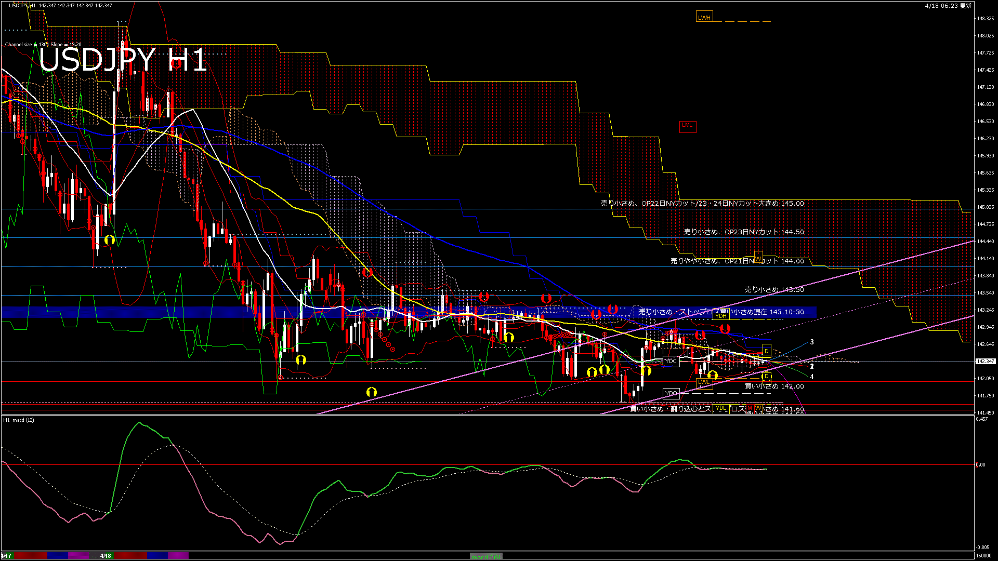
Task: Click the LWH label box at top
Action: click(x=704, y=17)
